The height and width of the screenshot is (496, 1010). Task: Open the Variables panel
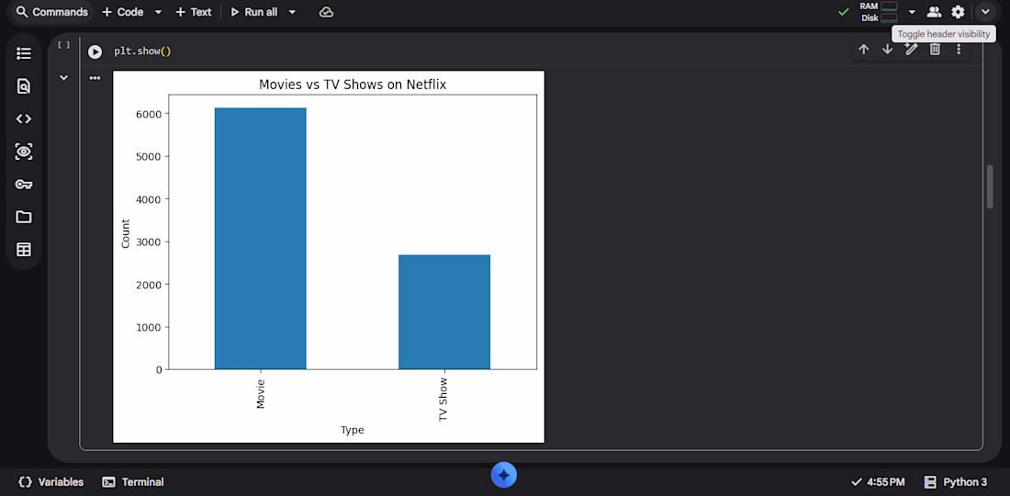click(50, 482)
